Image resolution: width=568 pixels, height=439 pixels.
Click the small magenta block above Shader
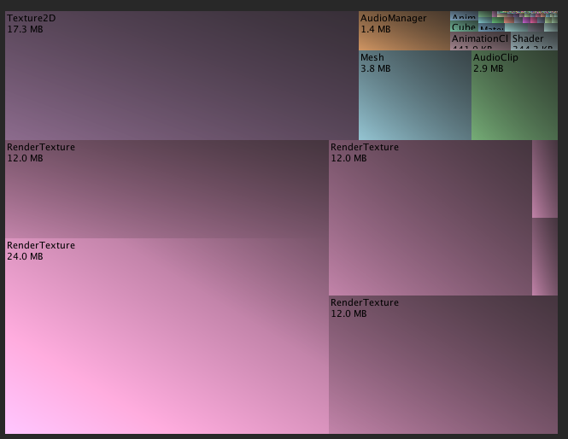[525, 20]
